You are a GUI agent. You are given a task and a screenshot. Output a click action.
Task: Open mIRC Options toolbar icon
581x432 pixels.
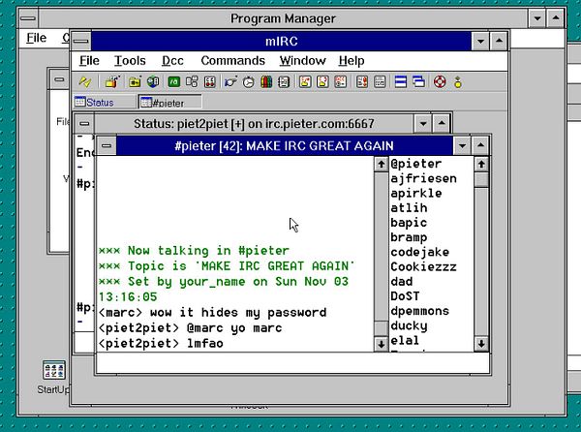click(112, 82)
